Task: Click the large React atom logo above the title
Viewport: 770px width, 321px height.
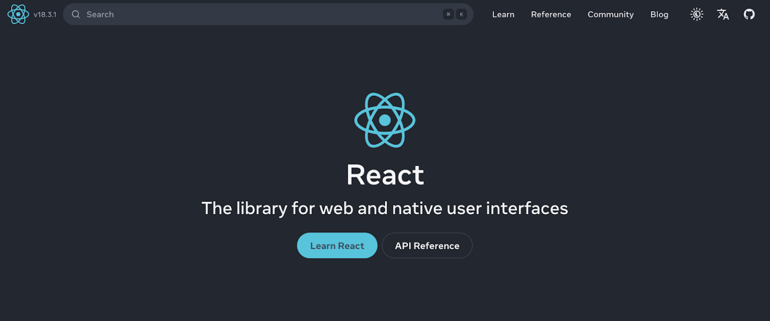Action: (385, 119)
